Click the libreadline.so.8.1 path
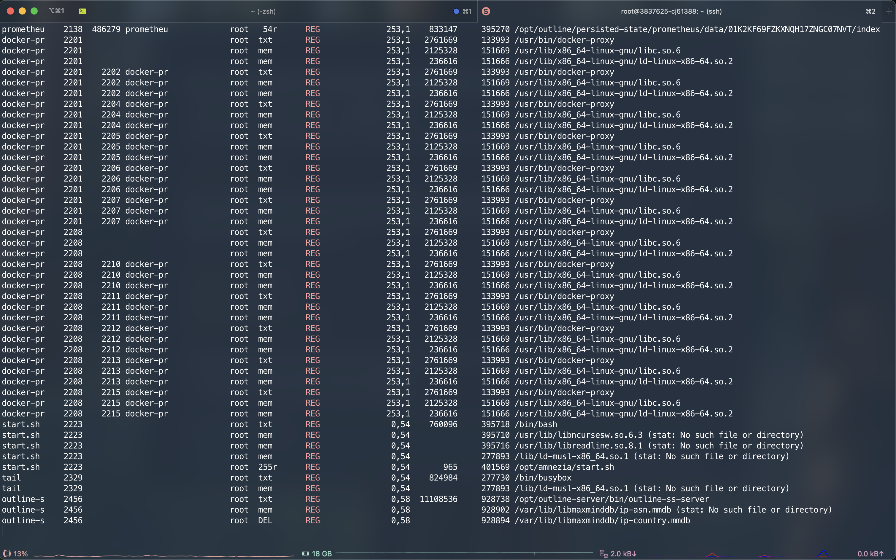The height and width of the screenshot is (560, 896). 579,446
